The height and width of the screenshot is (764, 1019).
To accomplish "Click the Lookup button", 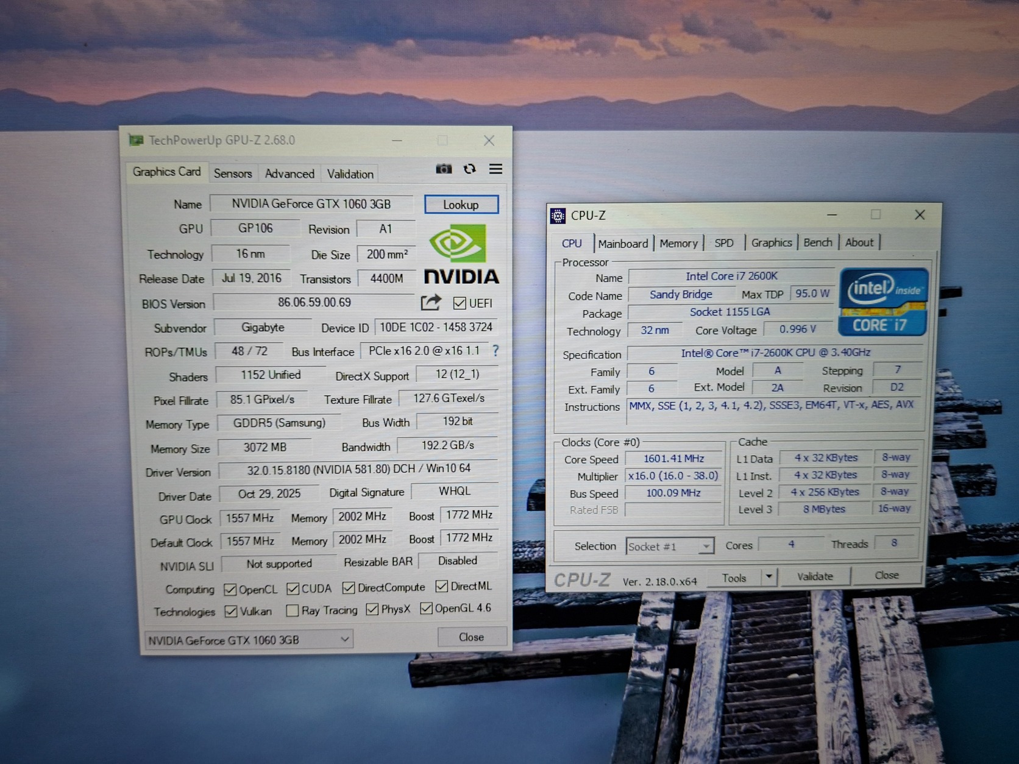I will tap(461, 205).
